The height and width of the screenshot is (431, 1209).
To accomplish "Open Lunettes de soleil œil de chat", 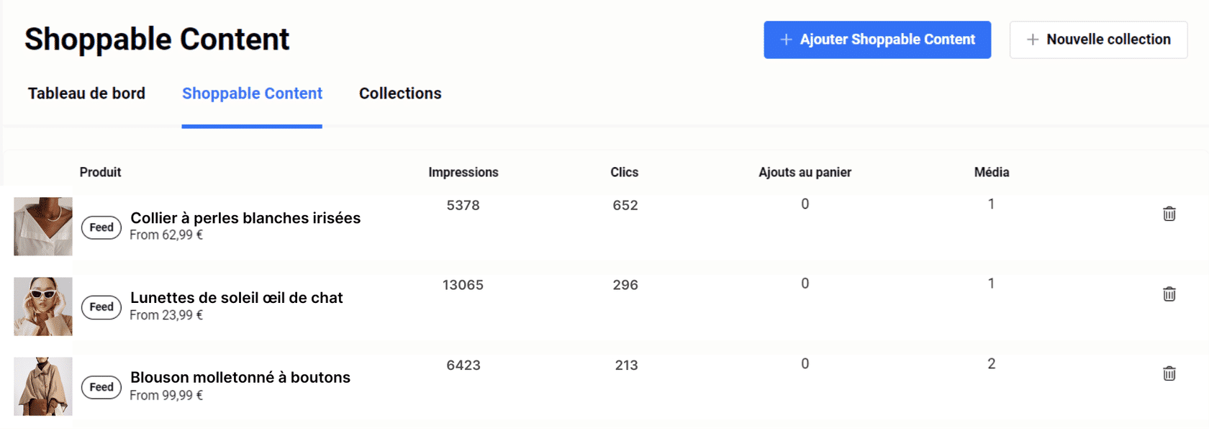I will (236, 298).
